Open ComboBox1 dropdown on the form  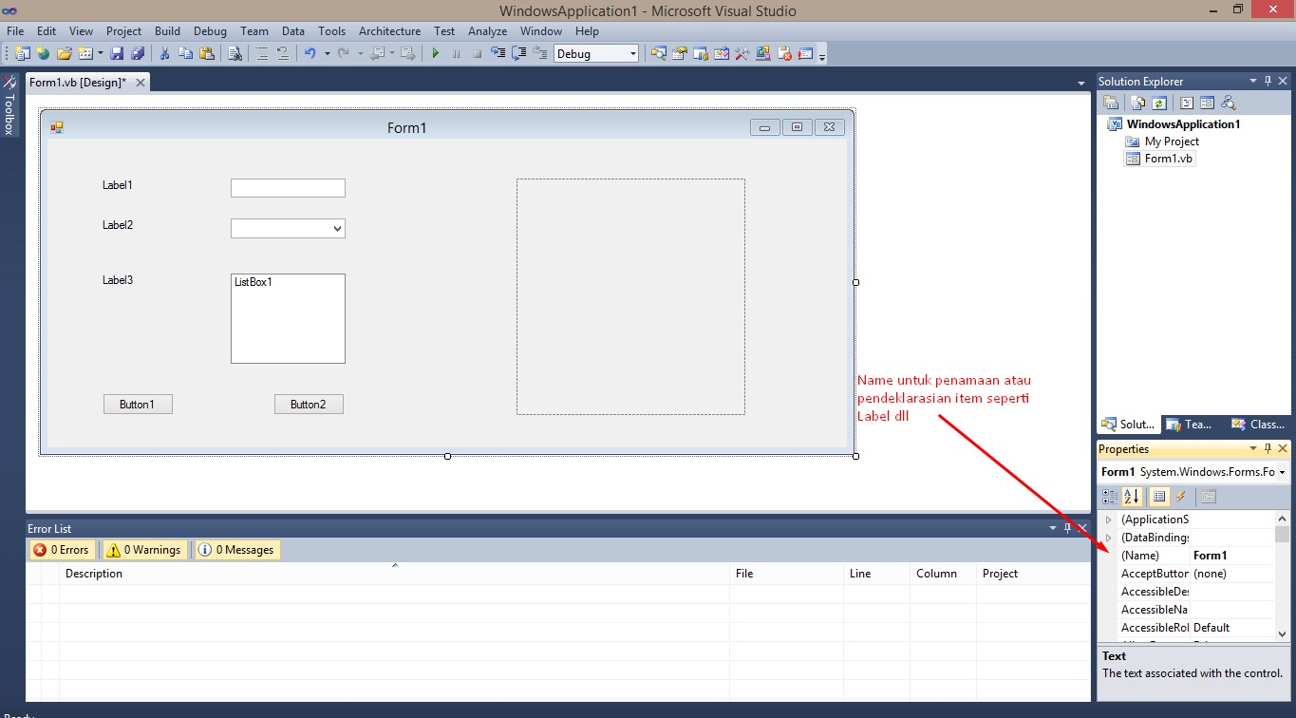(338, 228)
